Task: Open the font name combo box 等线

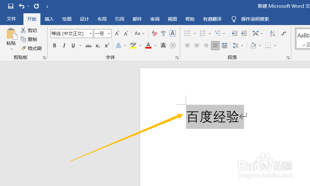Action: [x=72, y=33]
